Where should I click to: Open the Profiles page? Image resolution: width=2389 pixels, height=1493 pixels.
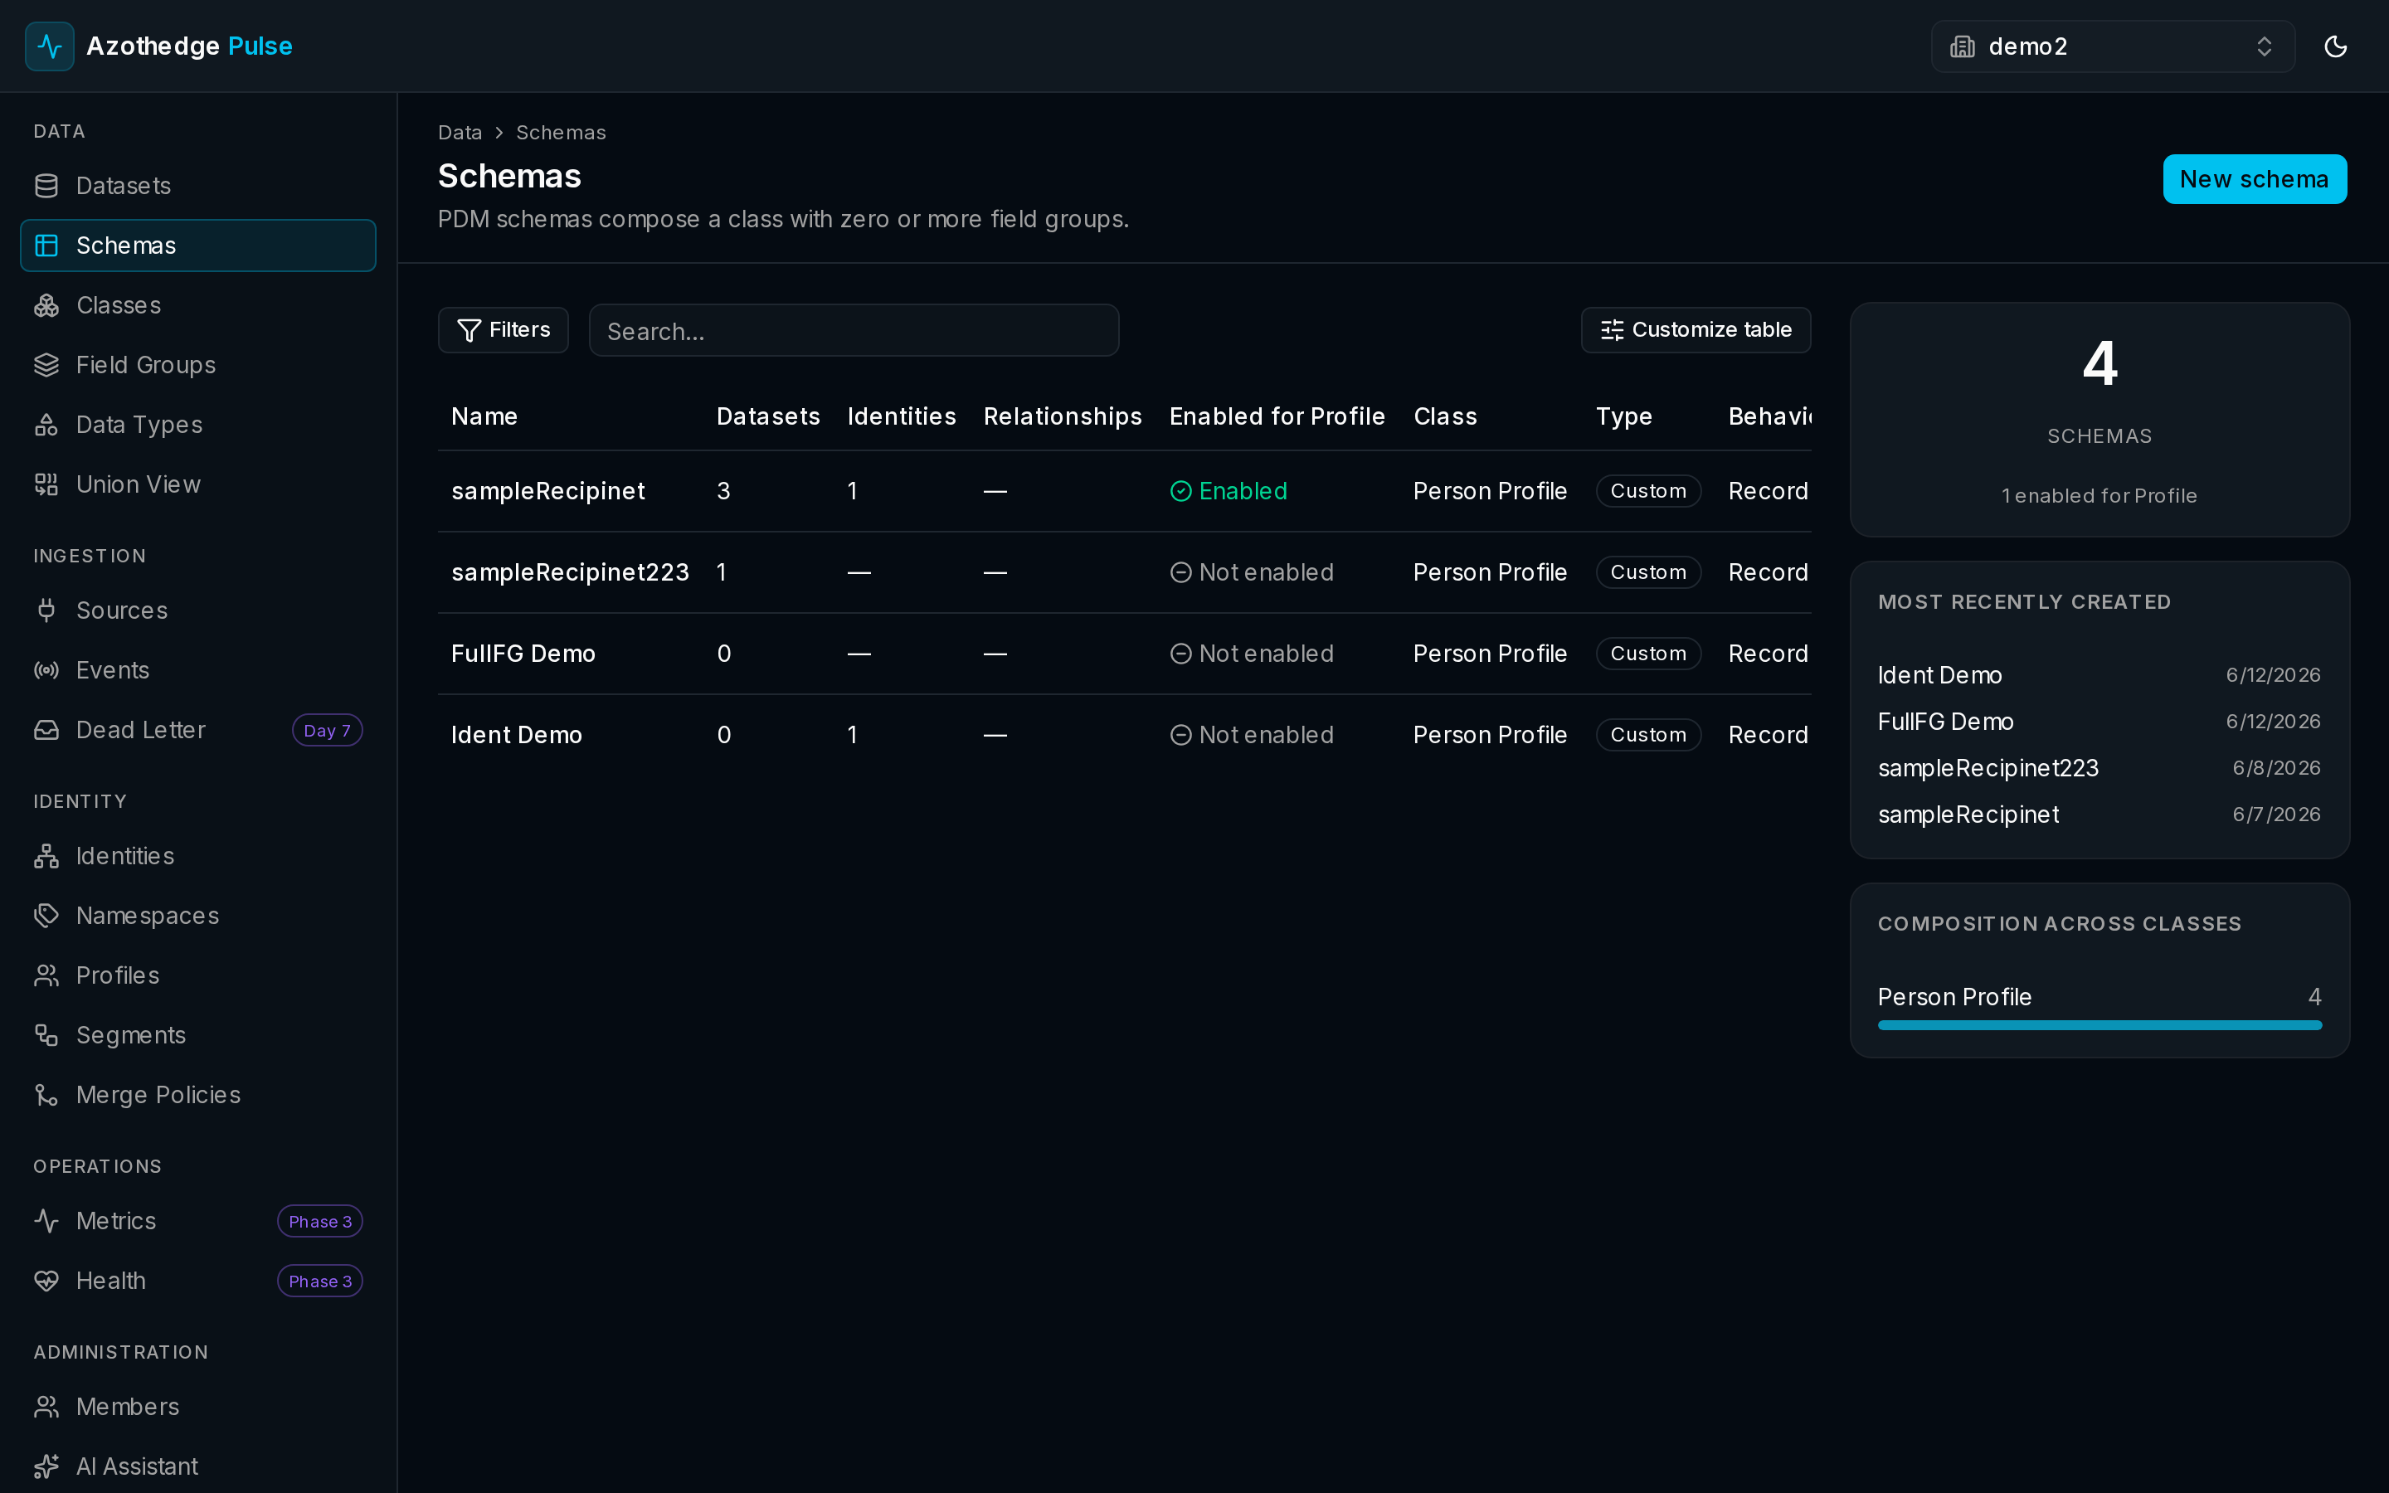tap(198, 975)
